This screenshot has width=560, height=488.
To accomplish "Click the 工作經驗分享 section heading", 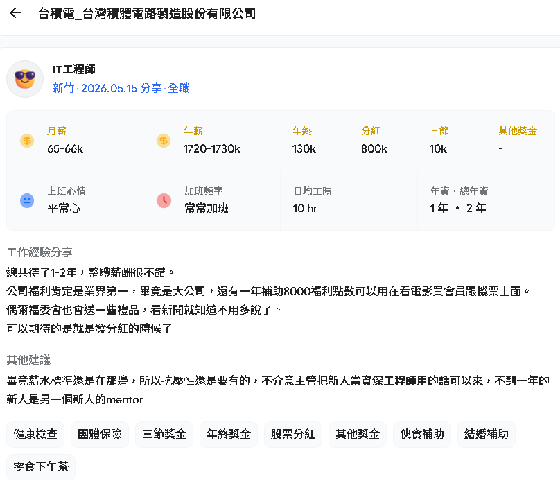I will [40, 252].
